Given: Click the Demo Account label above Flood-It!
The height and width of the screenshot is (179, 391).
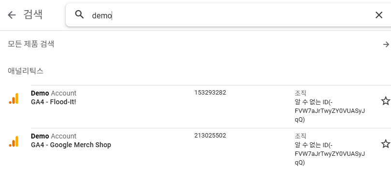Looking at the screenshot, I should [x=54, y=93].
